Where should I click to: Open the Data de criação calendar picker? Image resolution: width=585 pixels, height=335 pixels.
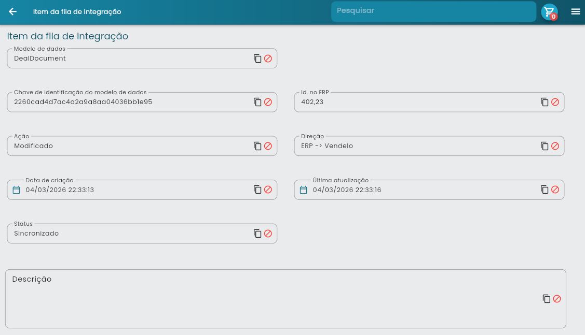[16, 190]
